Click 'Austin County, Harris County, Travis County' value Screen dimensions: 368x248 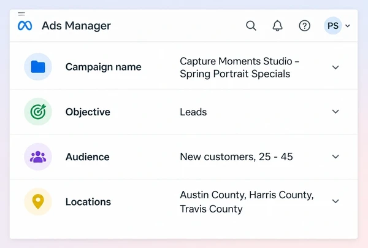[247, 202]
